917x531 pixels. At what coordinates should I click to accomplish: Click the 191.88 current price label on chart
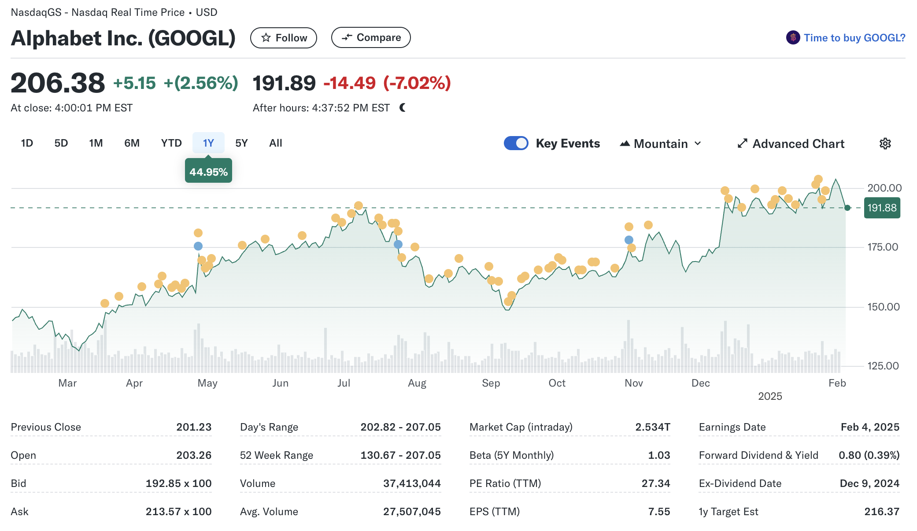(882, 208)
